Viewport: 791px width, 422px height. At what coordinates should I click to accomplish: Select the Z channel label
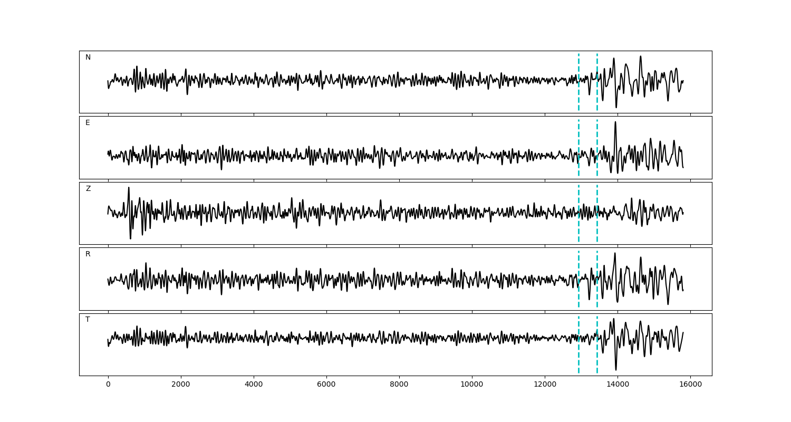88,189
